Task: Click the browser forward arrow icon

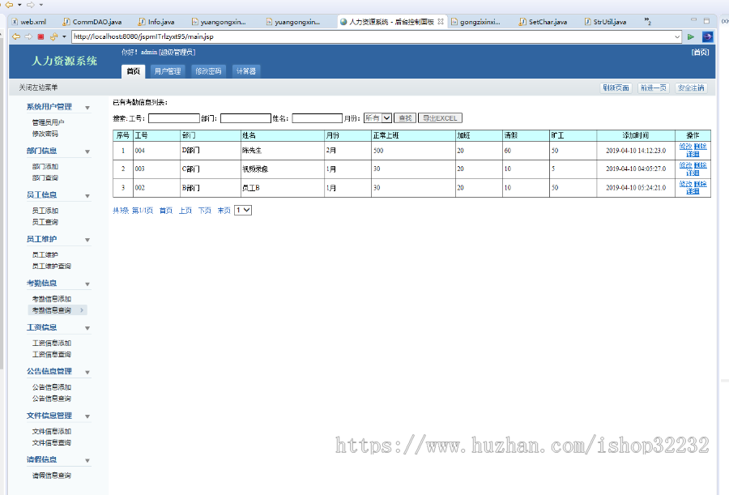Action: coord(28,36)
